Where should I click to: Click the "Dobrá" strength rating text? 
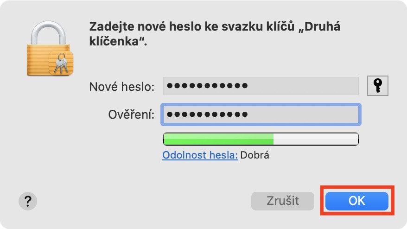click(254, 155)
